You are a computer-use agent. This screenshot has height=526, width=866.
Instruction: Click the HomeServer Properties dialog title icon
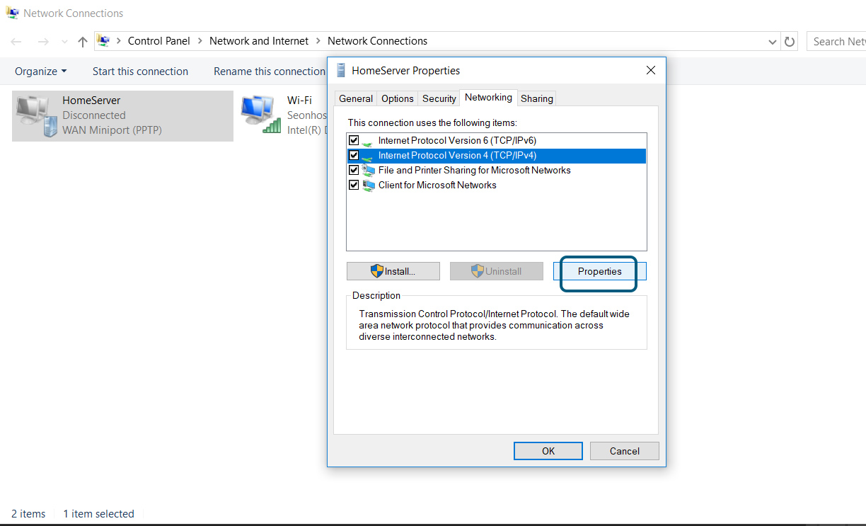341,70
